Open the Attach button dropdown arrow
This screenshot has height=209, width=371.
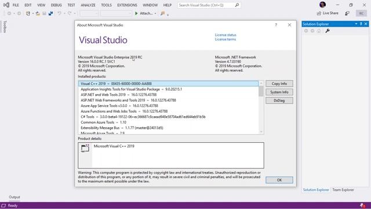tap(155, 13)
